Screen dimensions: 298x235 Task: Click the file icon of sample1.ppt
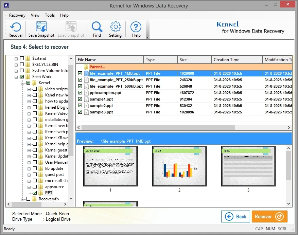pos(86,99)
